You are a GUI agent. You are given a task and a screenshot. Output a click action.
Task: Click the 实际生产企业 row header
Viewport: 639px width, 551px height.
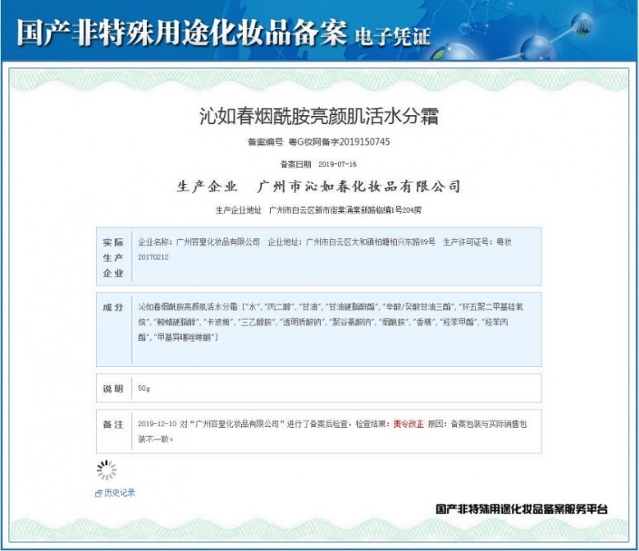pos(113,258)
